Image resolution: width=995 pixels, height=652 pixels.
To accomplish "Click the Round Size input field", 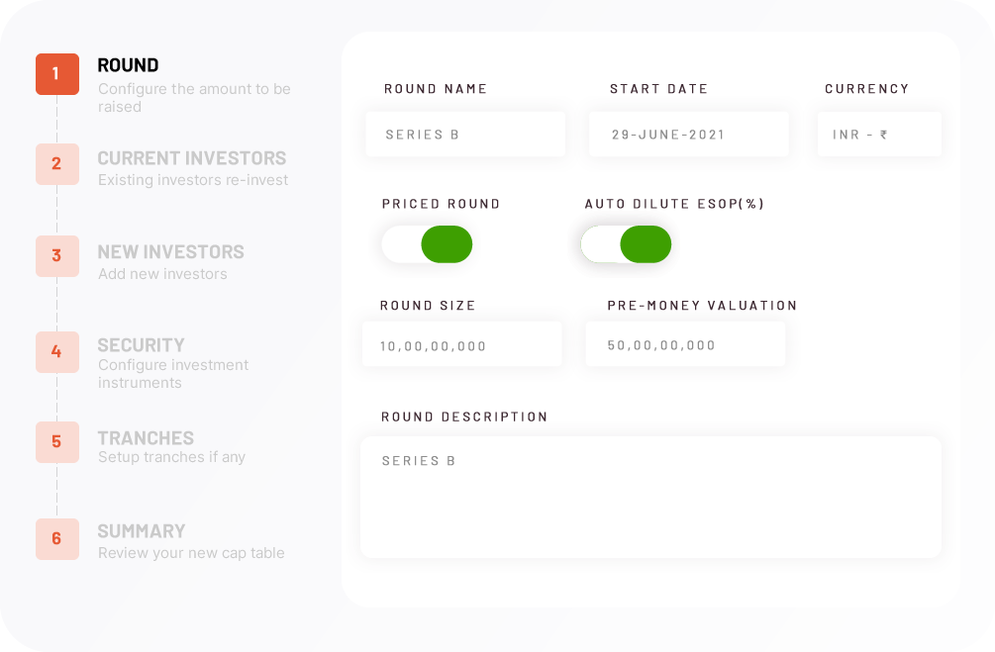I will (462, 343).
